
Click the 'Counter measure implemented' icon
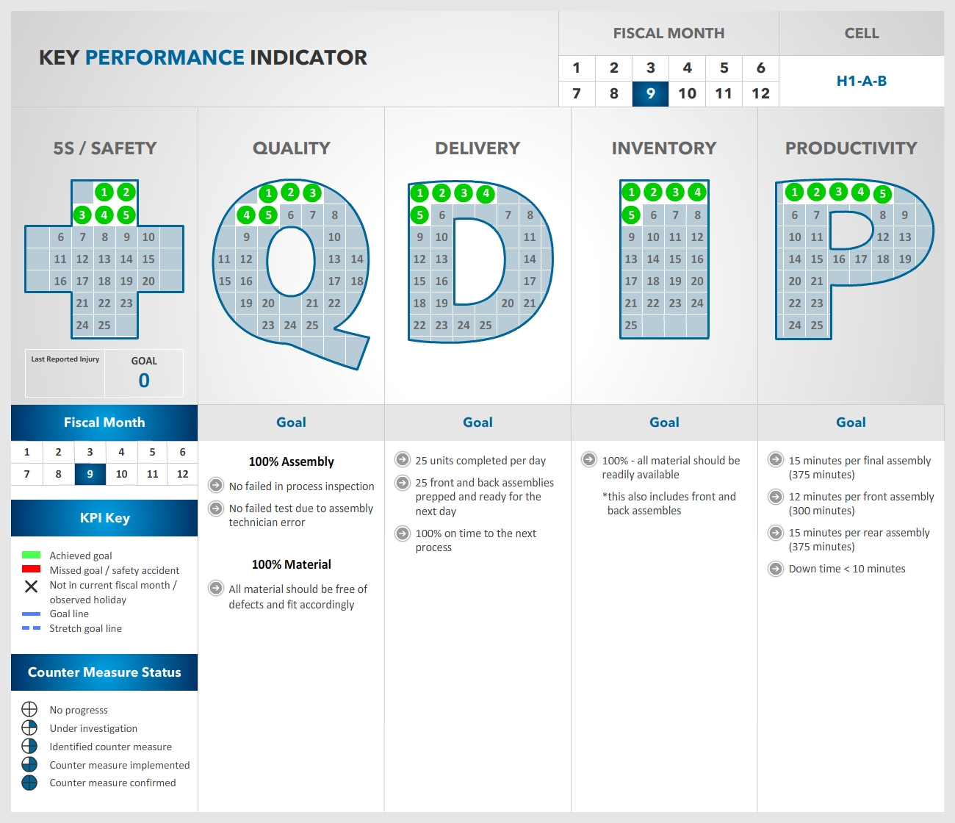(29, 764)
